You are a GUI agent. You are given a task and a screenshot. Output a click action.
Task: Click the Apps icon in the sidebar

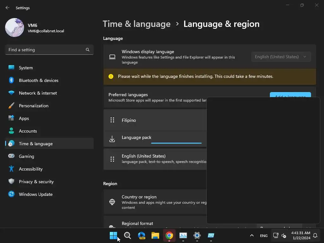pos(11,118)
